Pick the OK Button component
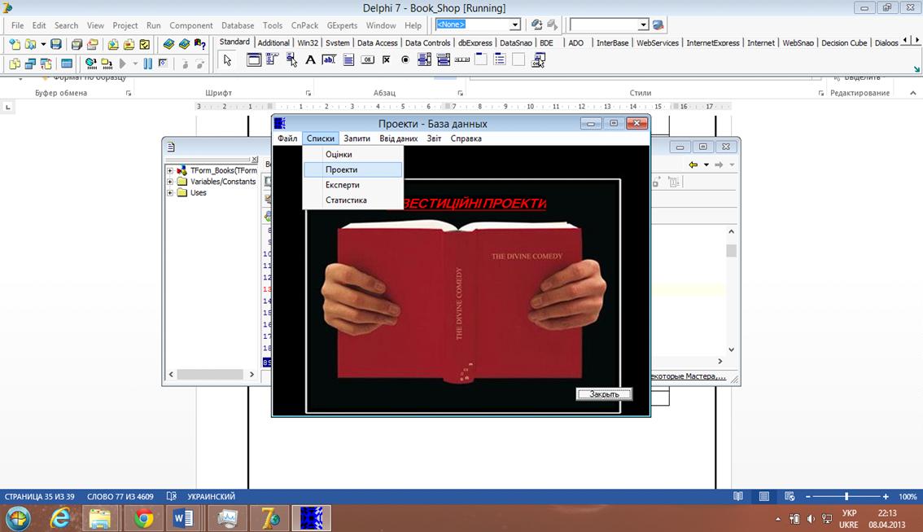The height and width of the screenshot is (532, 923). tap(367, 60)
